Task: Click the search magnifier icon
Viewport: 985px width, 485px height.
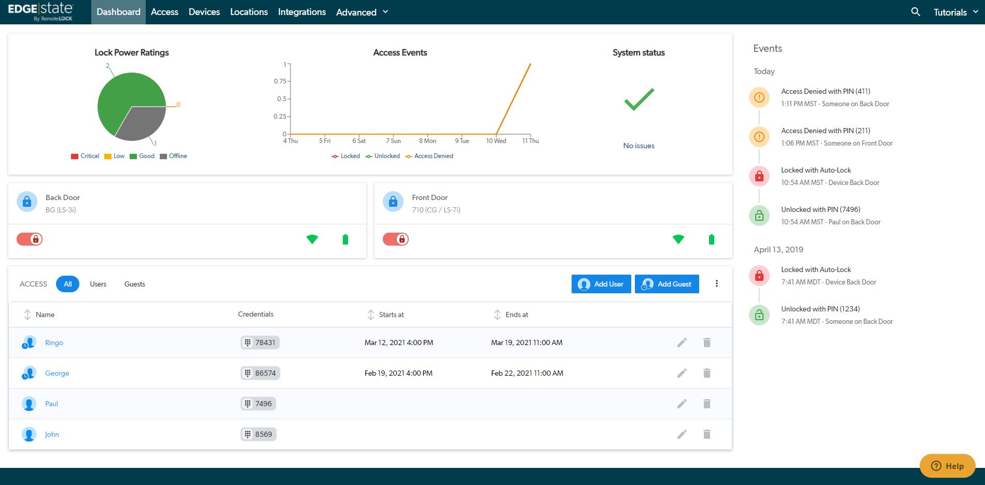Action: (915, 12)
